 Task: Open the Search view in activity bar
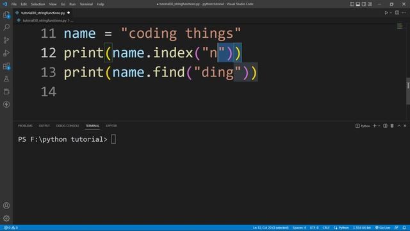[x=6, y=27]
